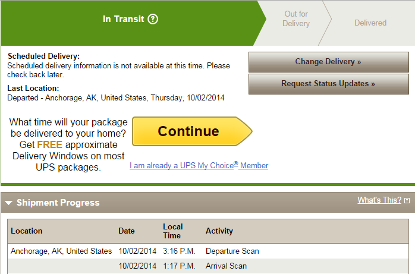This screenshot has width=415, height=274.
Task: Select the Delivered progress stage
Action: click(370, 23)
